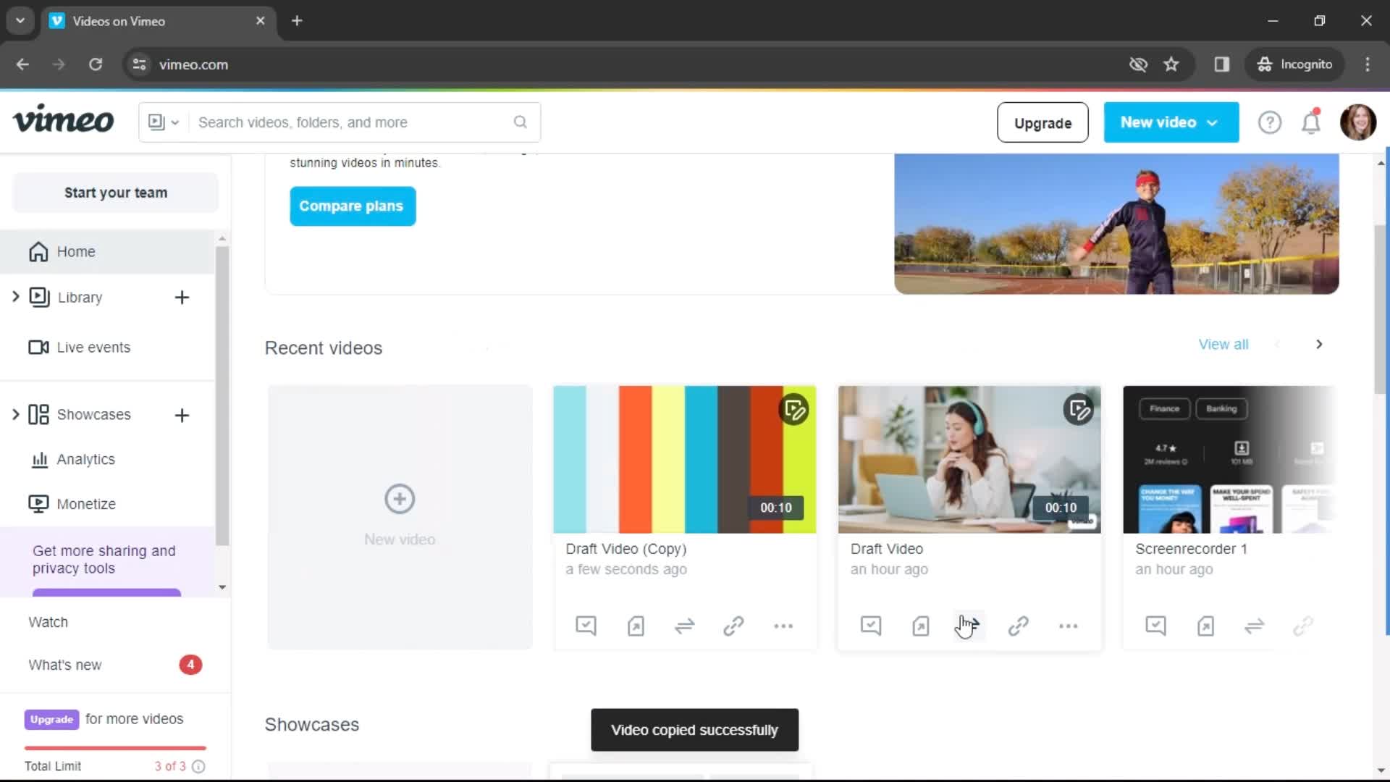Click the Upgrade button in header
Image resolution: width=1390 pixels, height=782 pixels.
tap(1042, 122)
